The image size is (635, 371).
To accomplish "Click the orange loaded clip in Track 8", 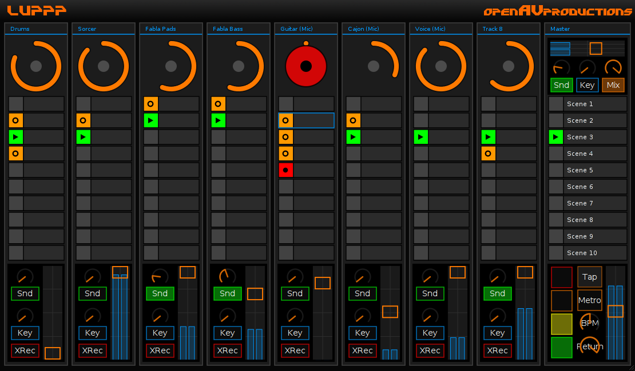I will [489, 154].
